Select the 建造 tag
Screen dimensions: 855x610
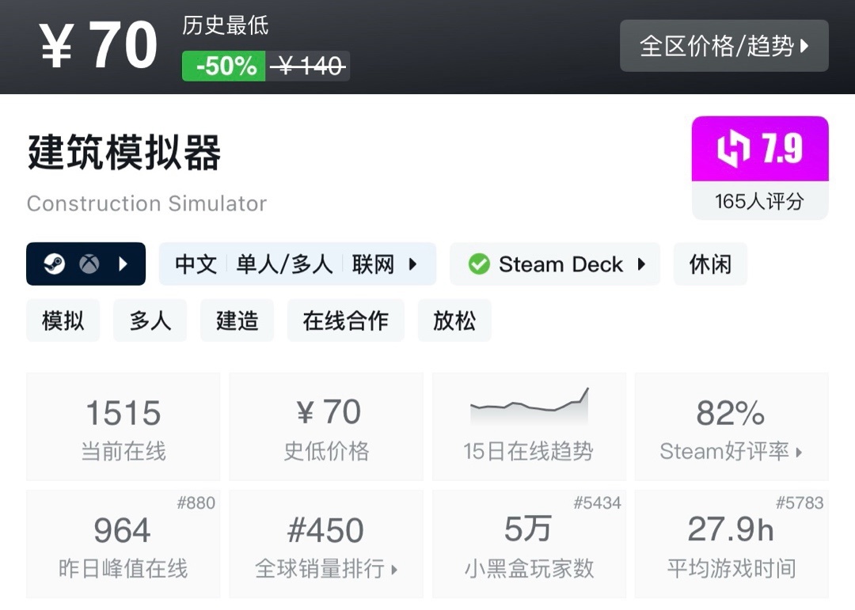pyautogui.click(x=237, y=320)
